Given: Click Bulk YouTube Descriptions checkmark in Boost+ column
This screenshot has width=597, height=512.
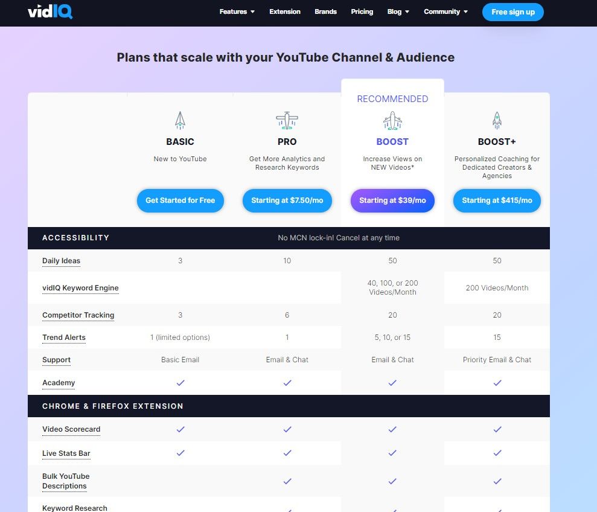Looking at the screenshot, I should tap(497, 482).
